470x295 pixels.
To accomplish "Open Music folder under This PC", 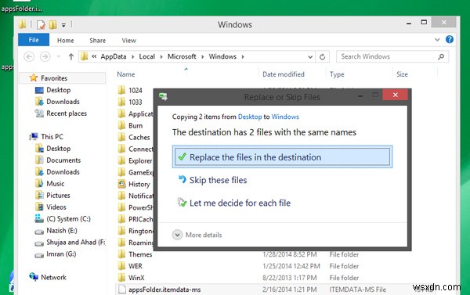I will [x=56, y=183].
